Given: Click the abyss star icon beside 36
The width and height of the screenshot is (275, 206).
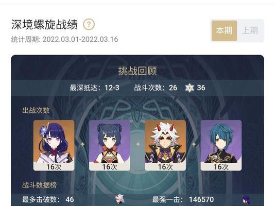Looking at the screenshot, I should (x=190, y=88).
